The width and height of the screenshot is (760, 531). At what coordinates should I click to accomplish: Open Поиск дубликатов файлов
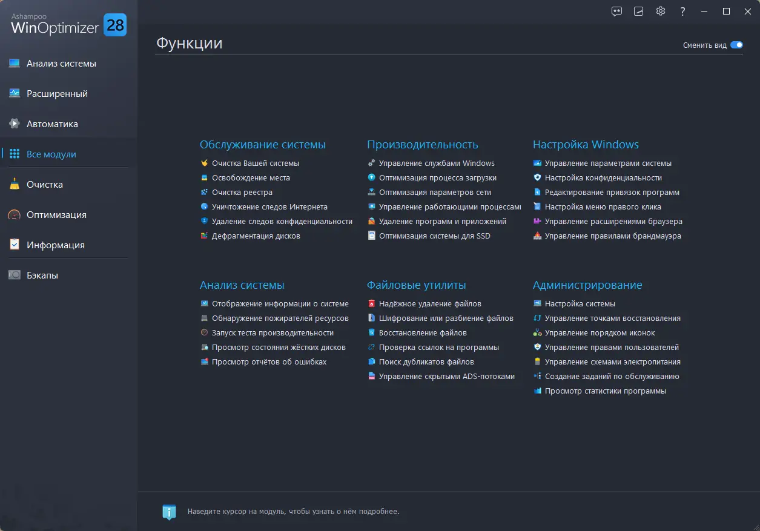(x=426, y=362)
